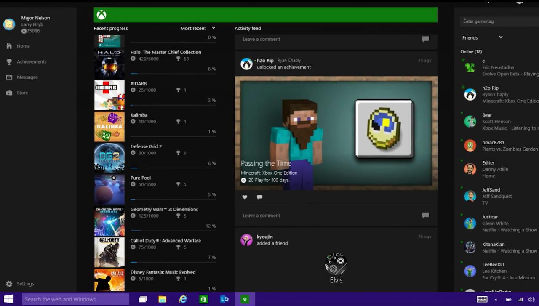539x306 pixels.
Task: Open h2o Rip profile in activity feed
Action: [265, 61]
